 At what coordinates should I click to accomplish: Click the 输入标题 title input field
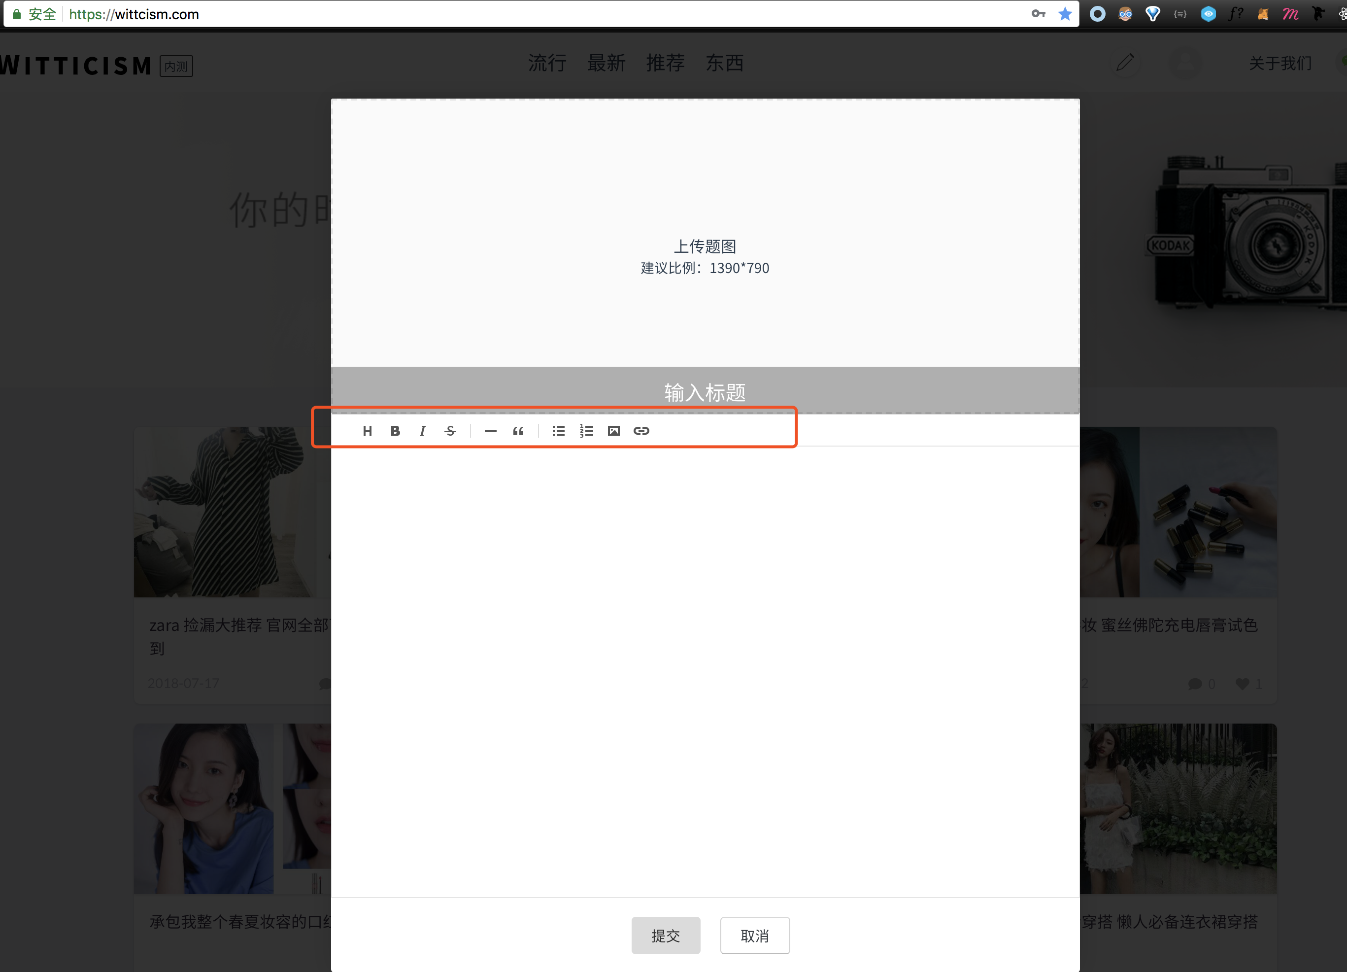tap(705, 391)
